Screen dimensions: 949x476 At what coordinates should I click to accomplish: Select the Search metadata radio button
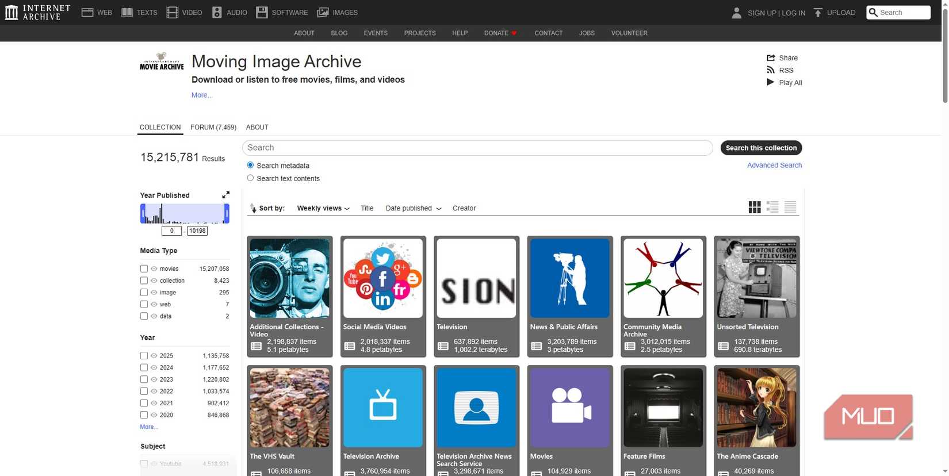click(250, 165)
